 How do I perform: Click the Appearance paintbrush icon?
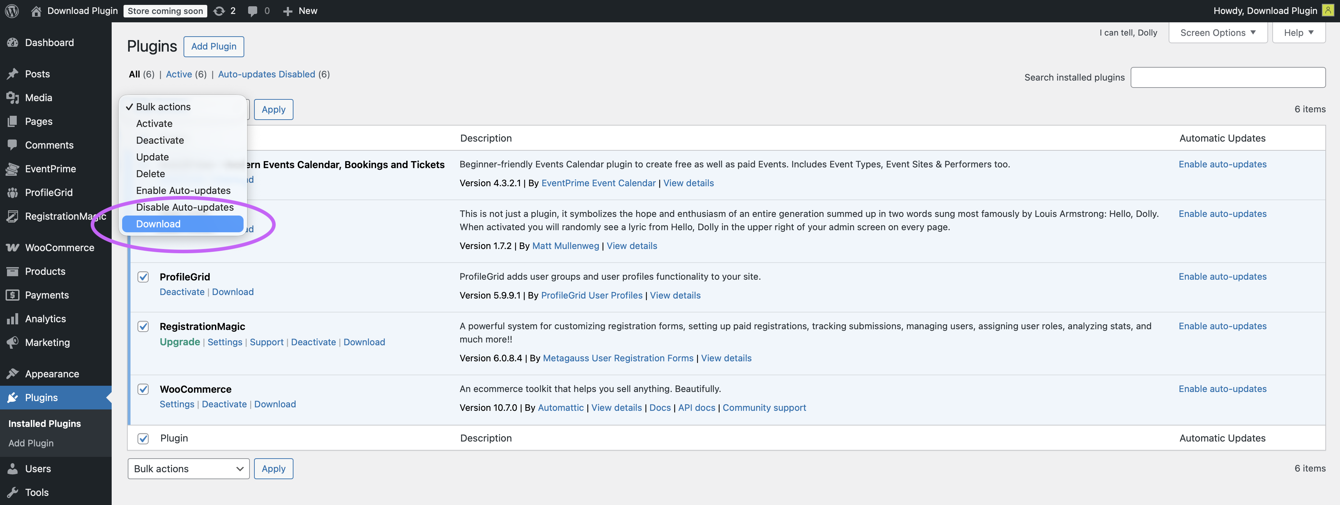[13, 374]
